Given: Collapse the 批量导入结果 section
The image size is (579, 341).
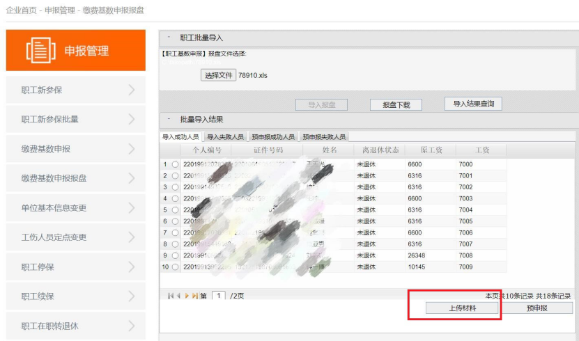Looking at the screenshot, I should pyautogui.click(x=169, y=119).
